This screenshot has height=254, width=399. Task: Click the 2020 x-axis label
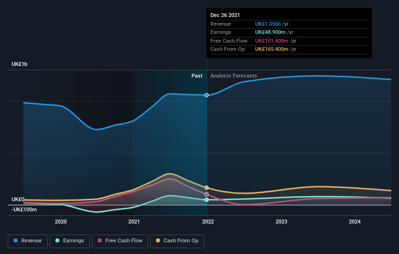(x=61, y=222)
